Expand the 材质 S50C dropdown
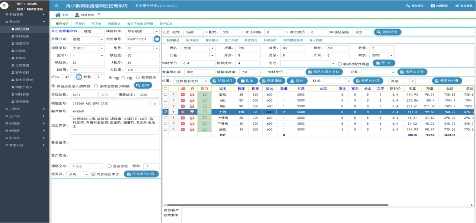476x223 pixels. tap(391, 55)
